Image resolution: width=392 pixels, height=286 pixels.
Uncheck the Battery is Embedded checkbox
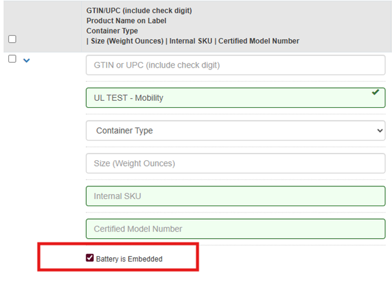coord(90,259)
